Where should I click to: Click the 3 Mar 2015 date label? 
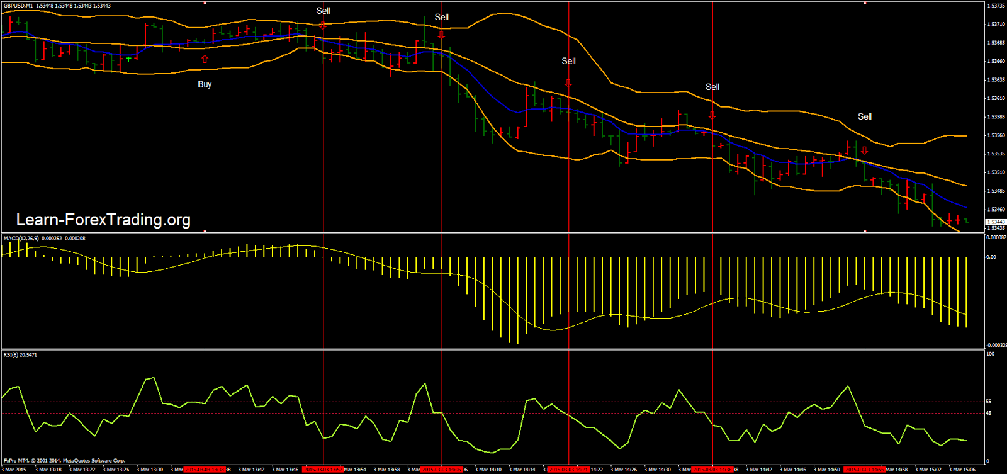tap(14, 470)
